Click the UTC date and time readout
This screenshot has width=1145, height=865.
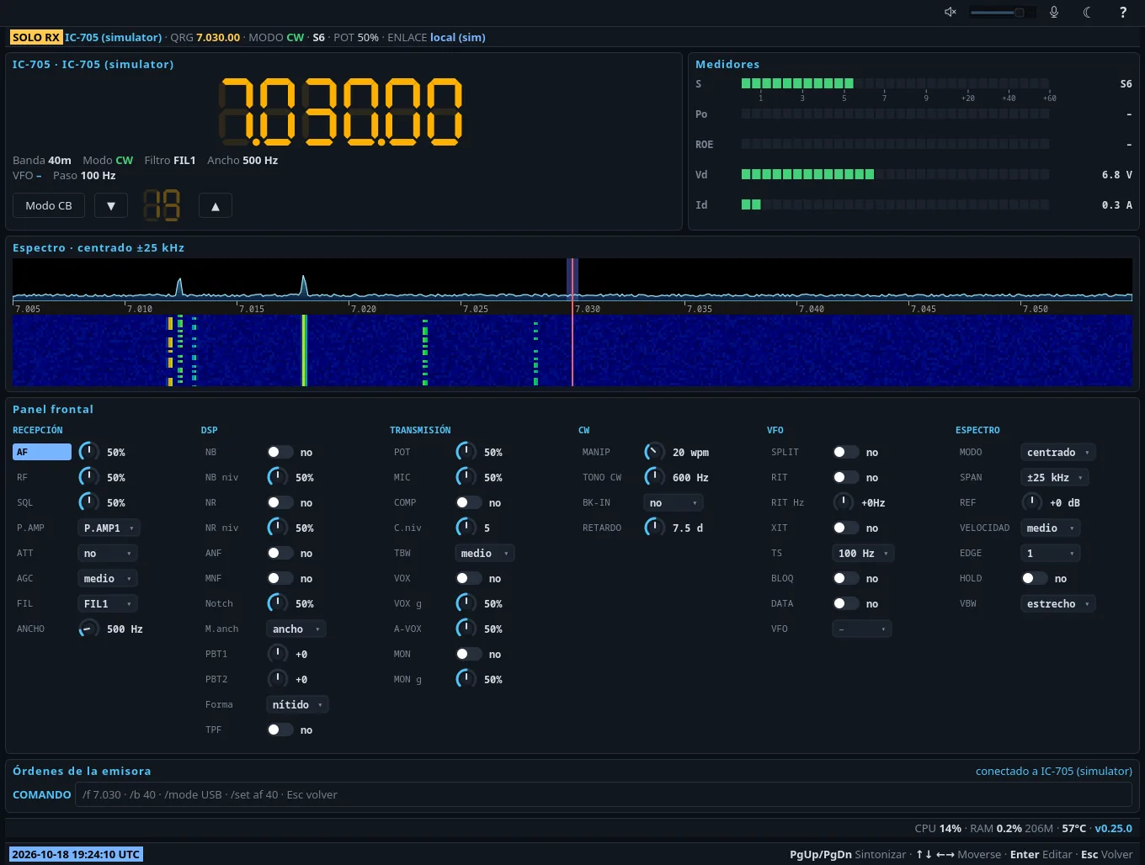(x=76, y=854)
